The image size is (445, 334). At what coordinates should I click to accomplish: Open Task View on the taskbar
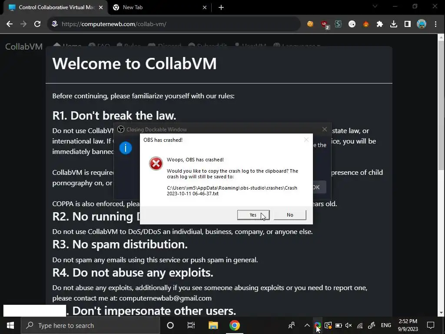pos(191,325)
